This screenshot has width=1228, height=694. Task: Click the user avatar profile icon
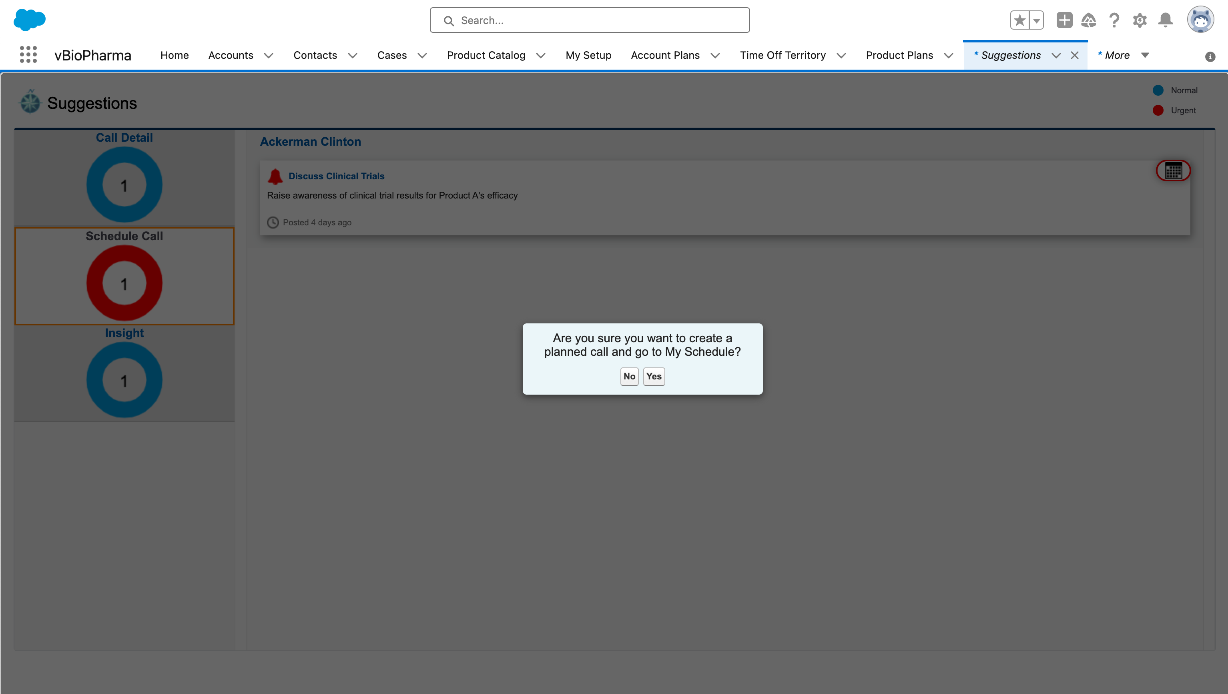(x=1200, y=20)
